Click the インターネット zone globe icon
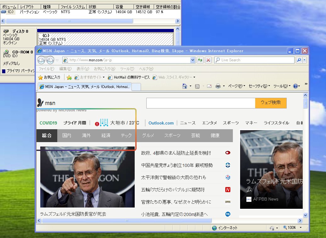This screenshot has height=238, width=326. click(214, 228)
